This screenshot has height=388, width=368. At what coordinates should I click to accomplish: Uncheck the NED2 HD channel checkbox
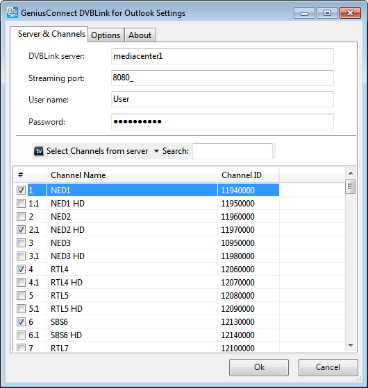point(21,229)
